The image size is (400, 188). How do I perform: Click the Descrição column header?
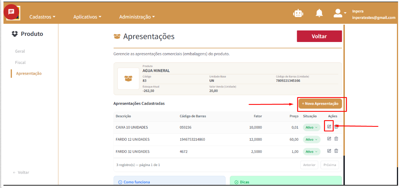[123, 116]
